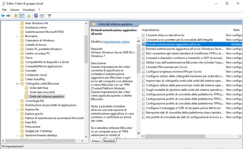Image resolution: width=243 pixels, height=149 pixels.
Task: Click the policy icon beside Configura lunghezza minima PIN
Action: 143,72
